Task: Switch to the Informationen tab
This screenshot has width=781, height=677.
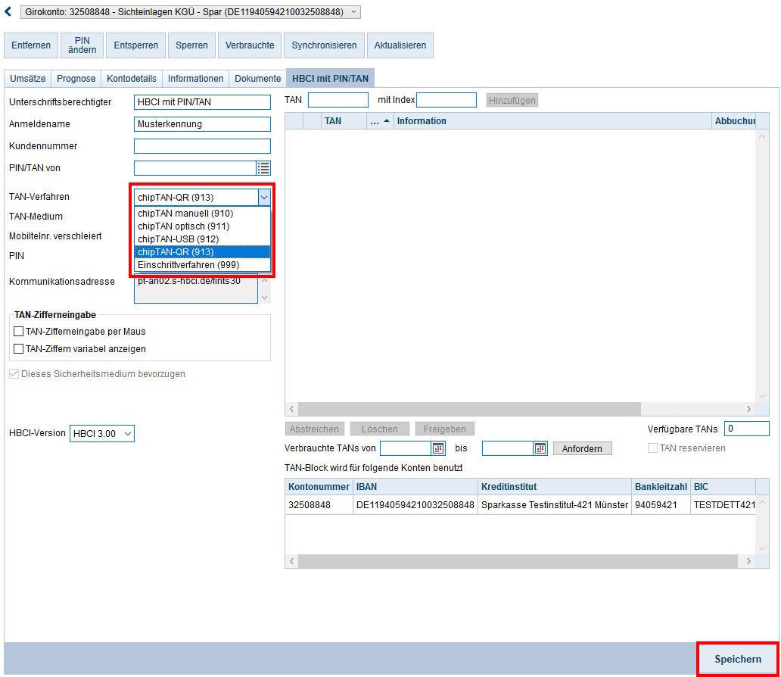Action: (x=196, y=79)
